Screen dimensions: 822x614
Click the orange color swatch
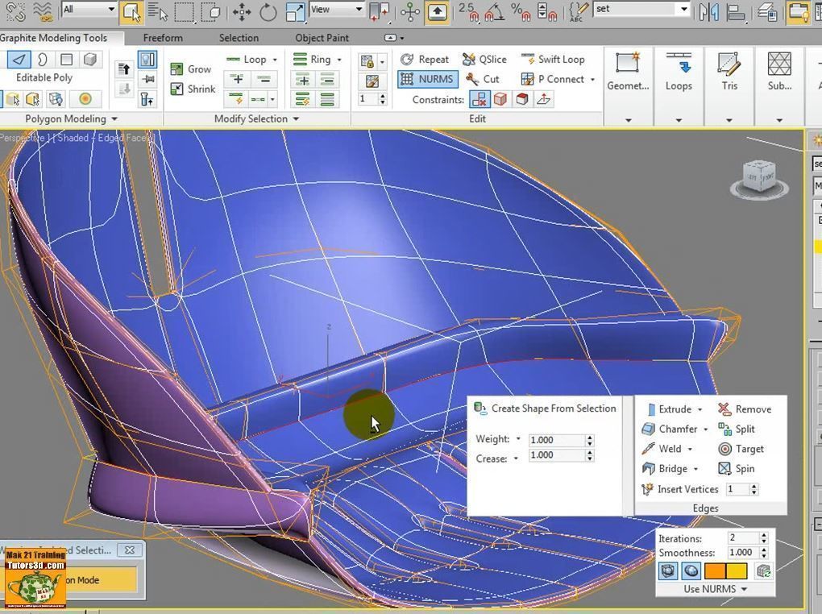pyautogui.click(x=715, y=571)
